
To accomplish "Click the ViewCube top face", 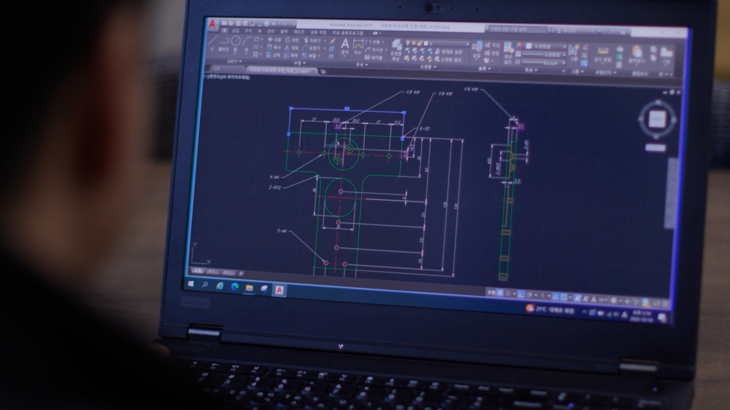I will click(657, 119).
